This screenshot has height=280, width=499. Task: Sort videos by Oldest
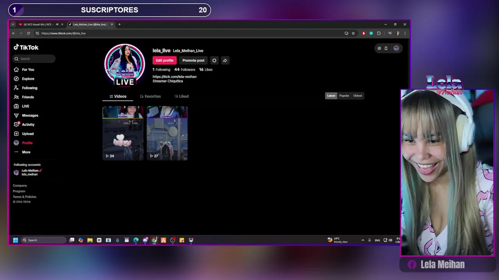click(x=357, y=96)
